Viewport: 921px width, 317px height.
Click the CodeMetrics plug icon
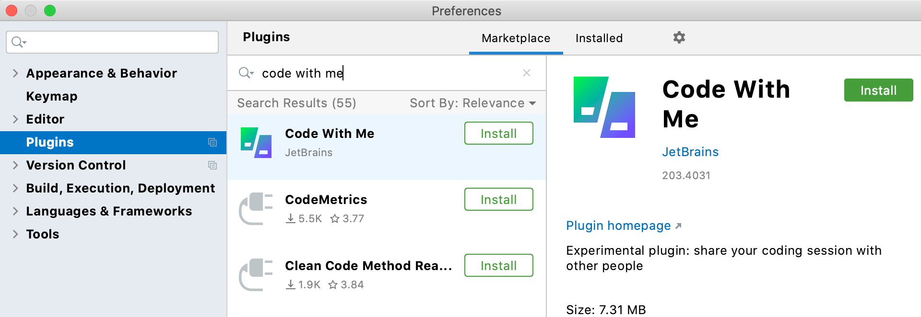click(256, 208)
